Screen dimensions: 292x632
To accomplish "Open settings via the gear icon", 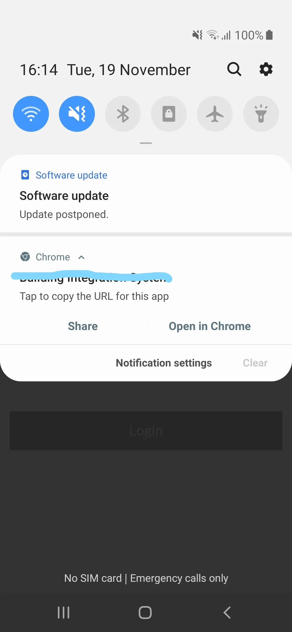I will coord(266,69).
